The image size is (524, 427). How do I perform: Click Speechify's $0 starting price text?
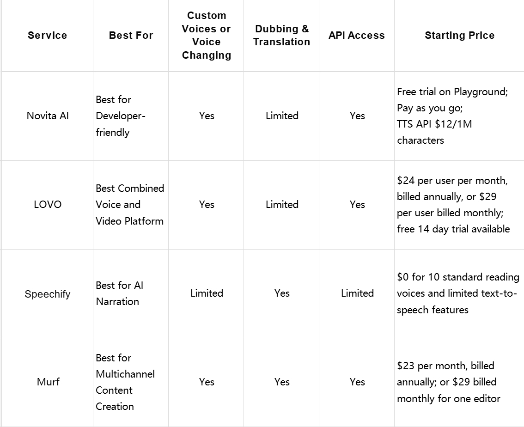[457, 277]
